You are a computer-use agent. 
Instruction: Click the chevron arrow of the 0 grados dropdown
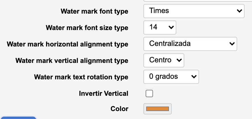point(194,76)
